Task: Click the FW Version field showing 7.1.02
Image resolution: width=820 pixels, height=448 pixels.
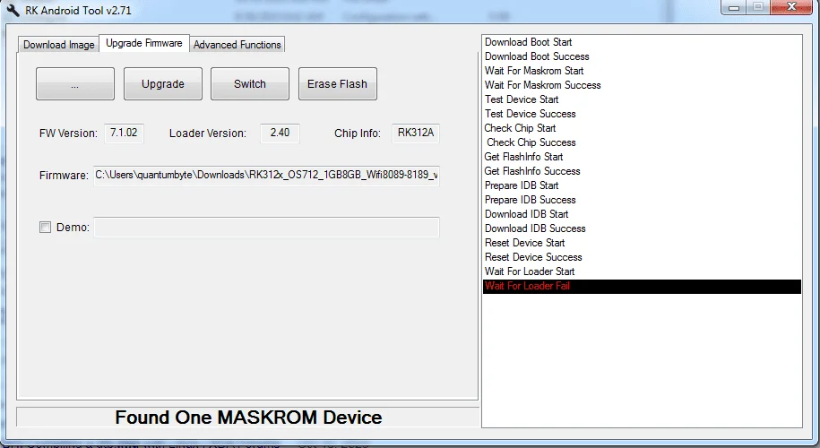Action: click(x=124, y=133)
